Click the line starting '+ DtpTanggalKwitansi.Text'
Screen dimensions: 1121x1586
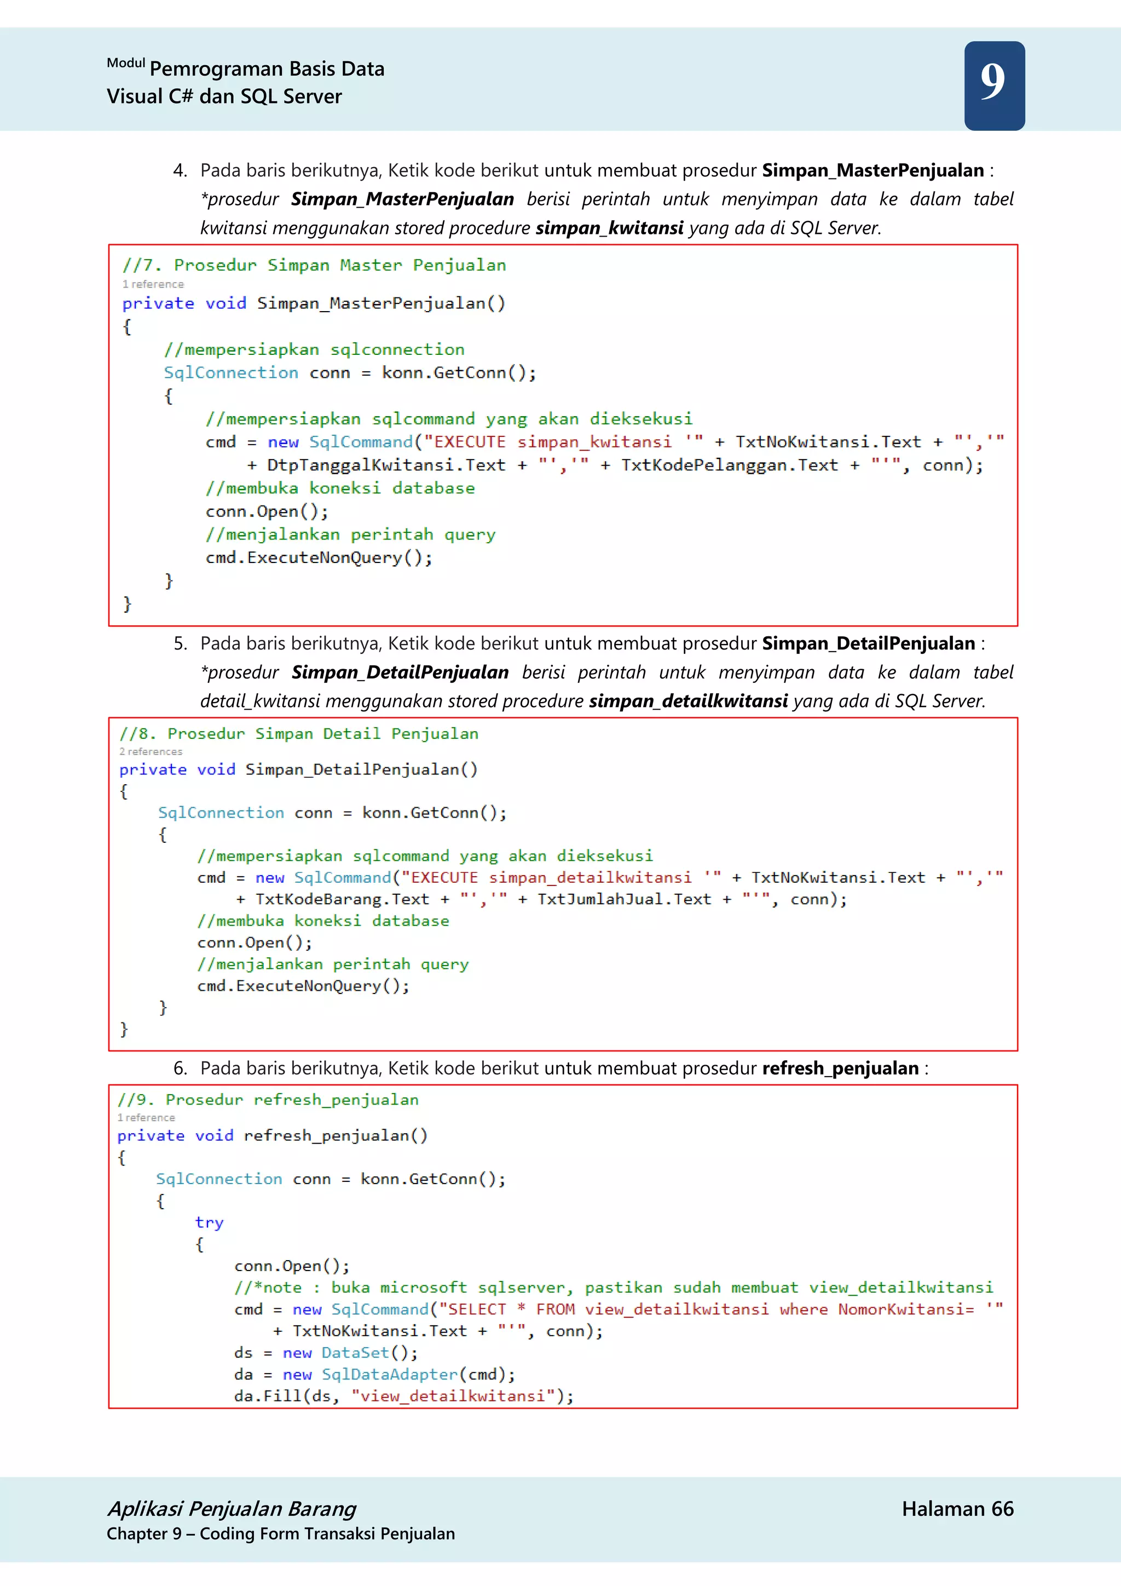[x=615, y=466]
